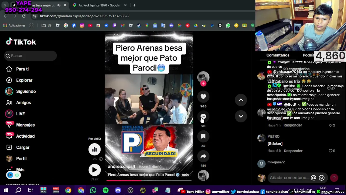Open mikejara72's profile name
Image resolution: width=346 pixels, height=195 pixels.
[276, 162]
